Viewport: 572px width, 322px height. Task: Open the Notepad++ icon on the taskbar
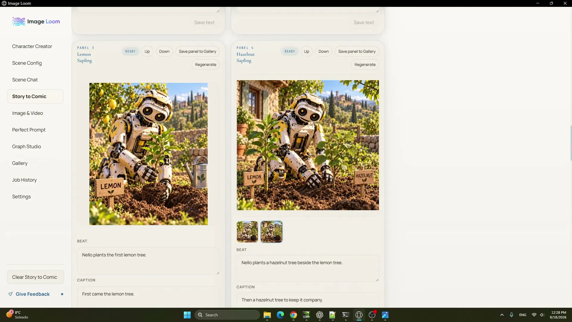(x=332, y=315)
